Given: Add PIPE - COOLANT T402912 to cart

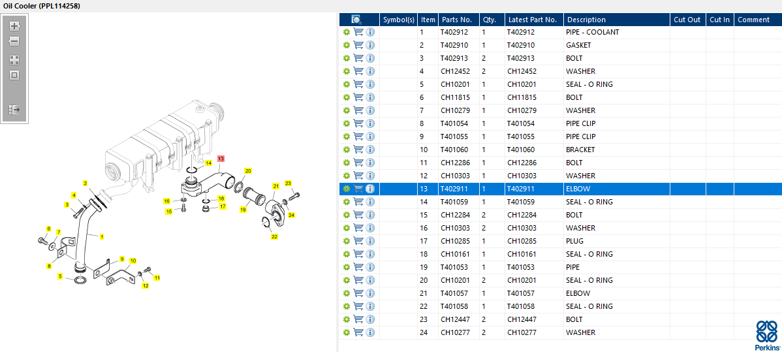Looking at the screenshot, I should 358,32.
